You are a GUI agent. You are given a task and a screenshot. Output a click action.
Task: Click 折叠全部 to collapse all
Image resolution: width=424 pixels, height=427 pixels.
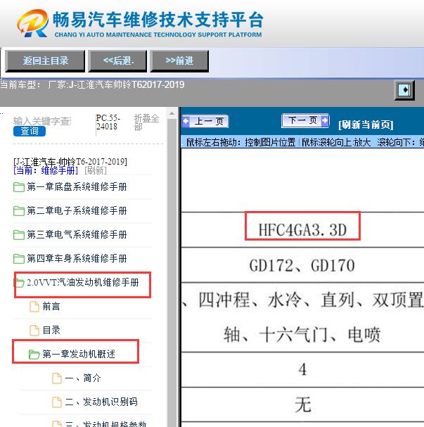pyautogui.click(x=146, y=122)
